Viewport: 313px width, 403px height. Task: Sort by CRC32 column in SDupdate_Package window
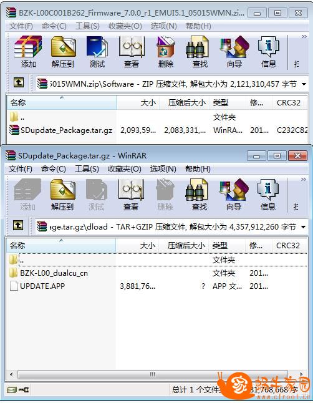289,245
